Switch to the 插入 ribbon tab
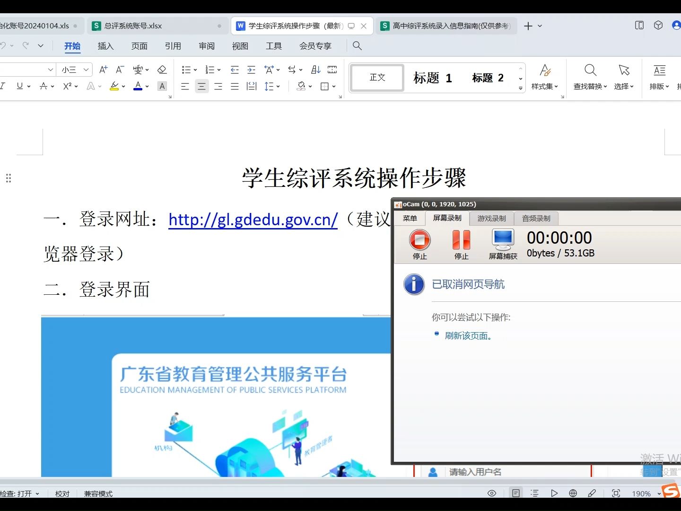 coord(105,46)
